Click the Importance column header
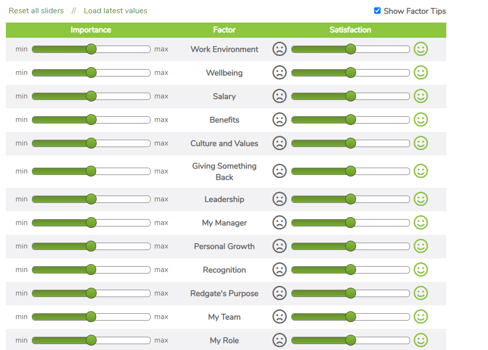488x350 pixels. (91, 30)
